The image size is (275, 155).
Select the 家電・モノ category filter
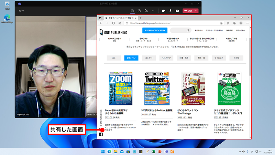point(131,58)
